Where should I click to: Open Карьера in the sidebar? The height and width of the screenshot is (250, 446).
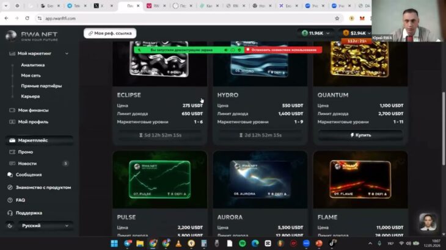pos(31,96)
